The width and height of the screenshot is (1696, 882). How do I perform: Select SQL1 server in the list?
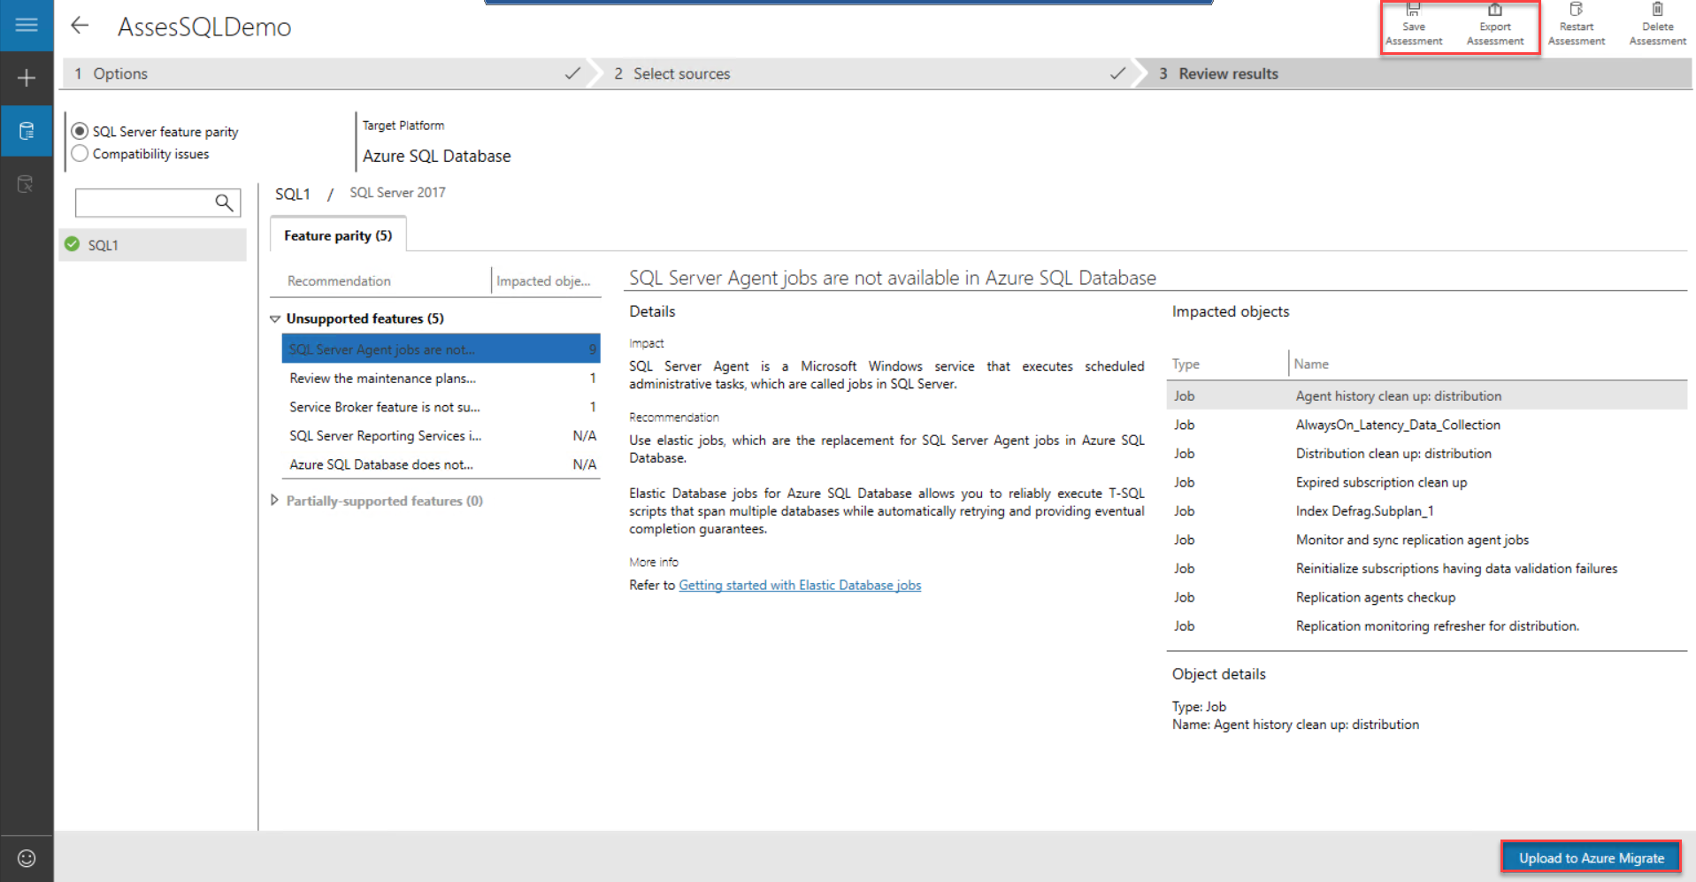[153, 245]
